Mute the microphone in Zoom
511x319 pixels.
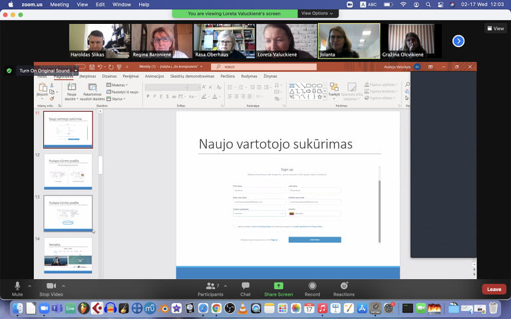(17, 288)
